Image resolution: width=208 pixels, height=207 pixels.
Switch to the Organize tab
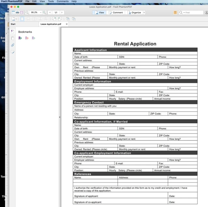coord(134,12)
